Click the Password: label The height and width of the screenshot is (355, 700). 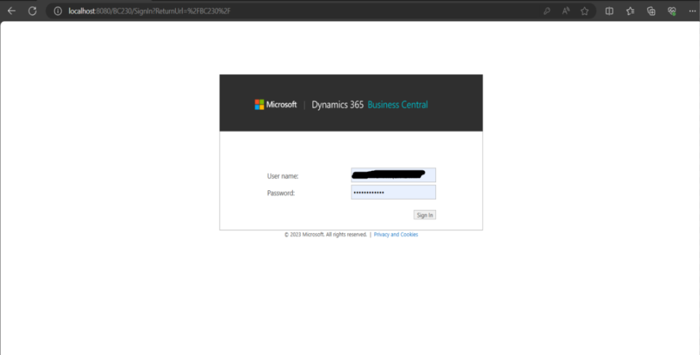click(x=281, y=193)
